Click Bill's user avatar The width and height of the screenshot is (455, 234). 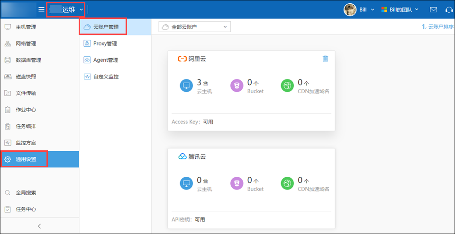350,9
